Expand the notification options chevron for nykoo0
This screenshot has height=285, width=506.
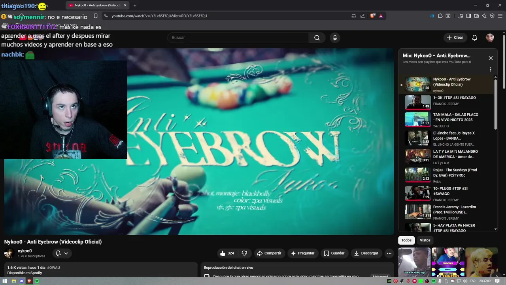(x=66, y=253)
